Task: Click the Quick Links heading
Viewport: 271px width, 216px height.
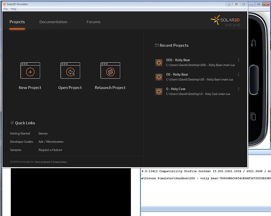Action: coord(25,123)
